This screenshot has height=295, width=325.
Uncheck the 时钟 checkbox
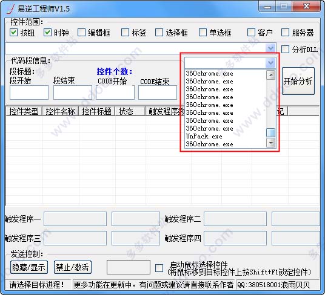click(x=47, y=33)
